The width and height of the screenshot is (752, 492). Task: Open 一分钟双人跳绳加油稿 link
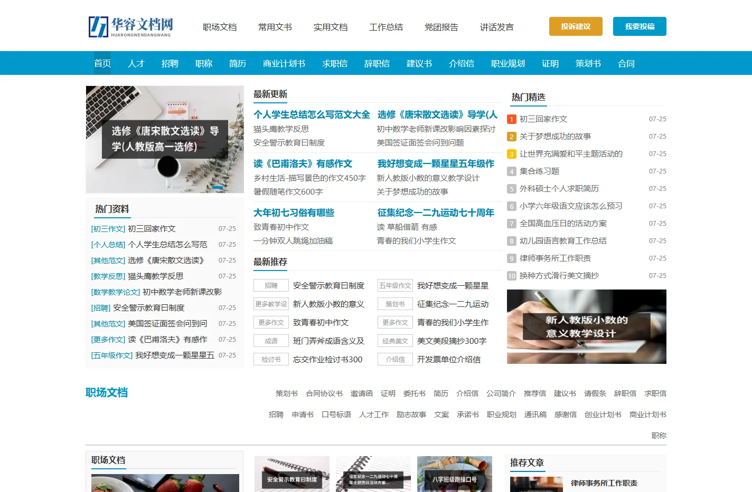pos(293,240)
